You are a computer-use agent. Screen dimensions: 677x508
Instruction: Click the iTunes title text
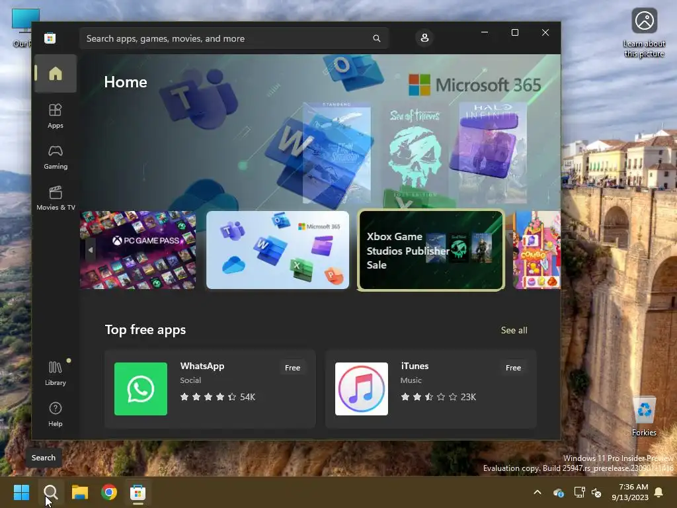[415, 366]
